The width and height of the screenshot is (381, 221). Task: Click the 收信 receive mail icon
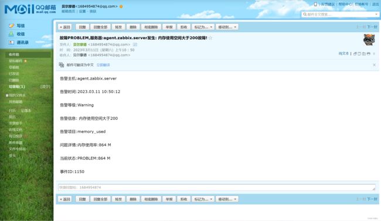tap(11, 34)
